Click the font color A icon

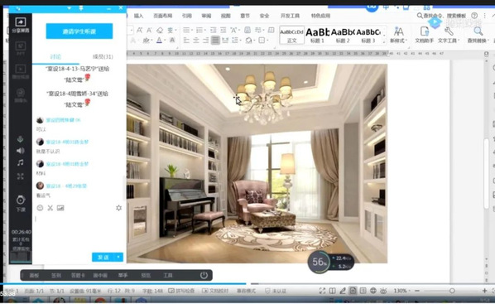pos(159,40)
